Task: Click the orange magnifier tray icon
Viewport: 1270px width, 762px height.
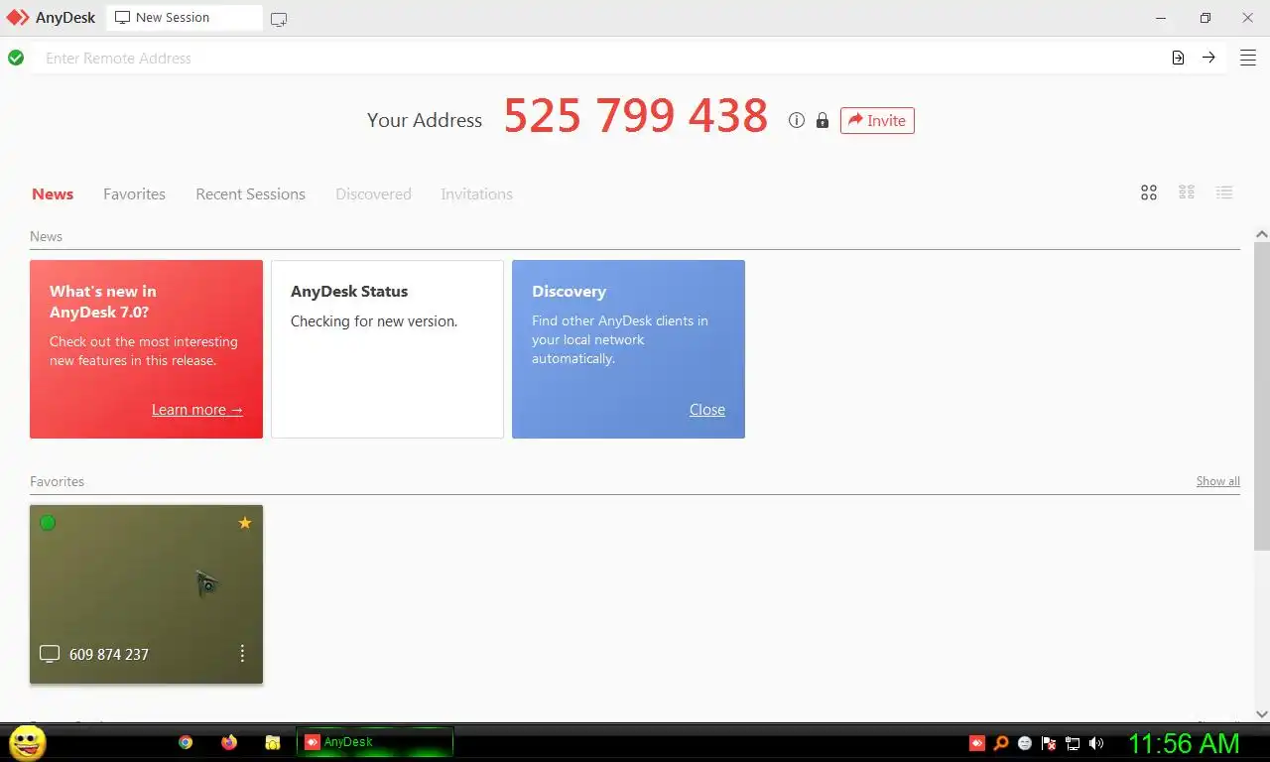Action: 1001,742
